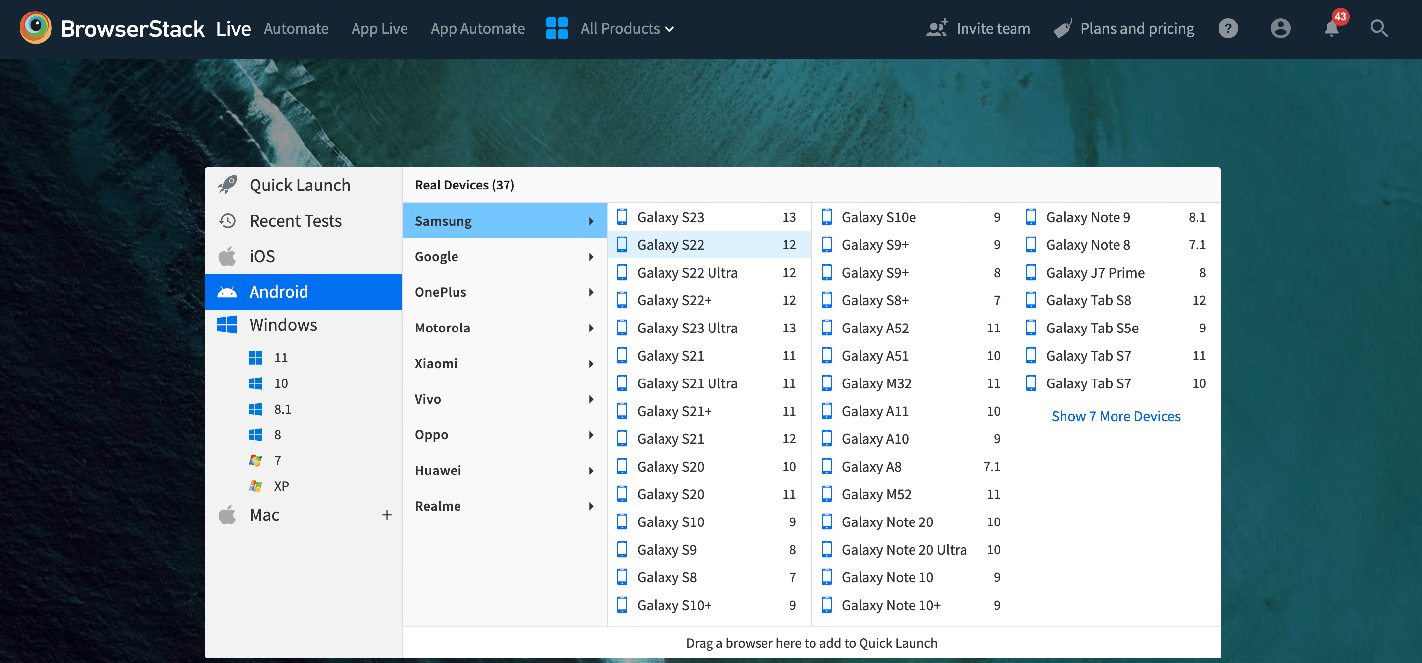Image resolution: width=1422 pixels, height=663 pixels.
Task: Select Galaxy Note 20 Ultra device
Action: click(913, 549)
